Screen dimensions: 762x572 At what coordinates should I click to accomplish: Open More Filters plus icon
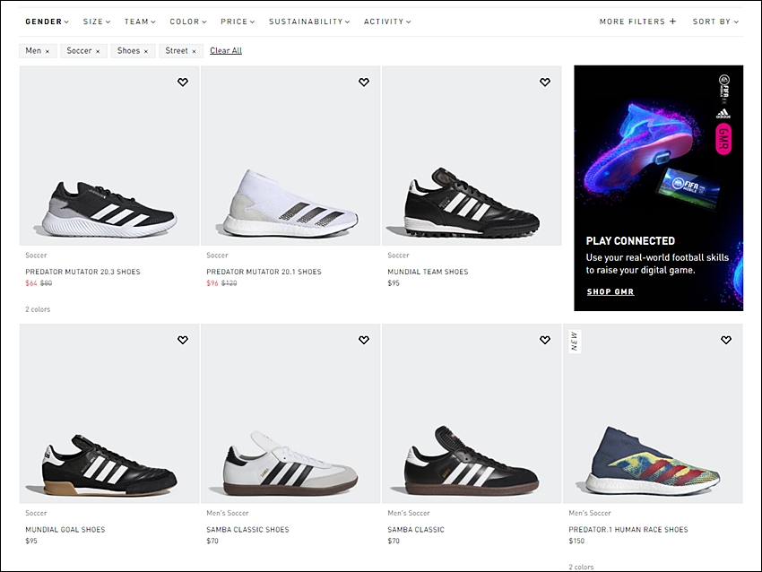pyautogui.click(x=672, y=22)
